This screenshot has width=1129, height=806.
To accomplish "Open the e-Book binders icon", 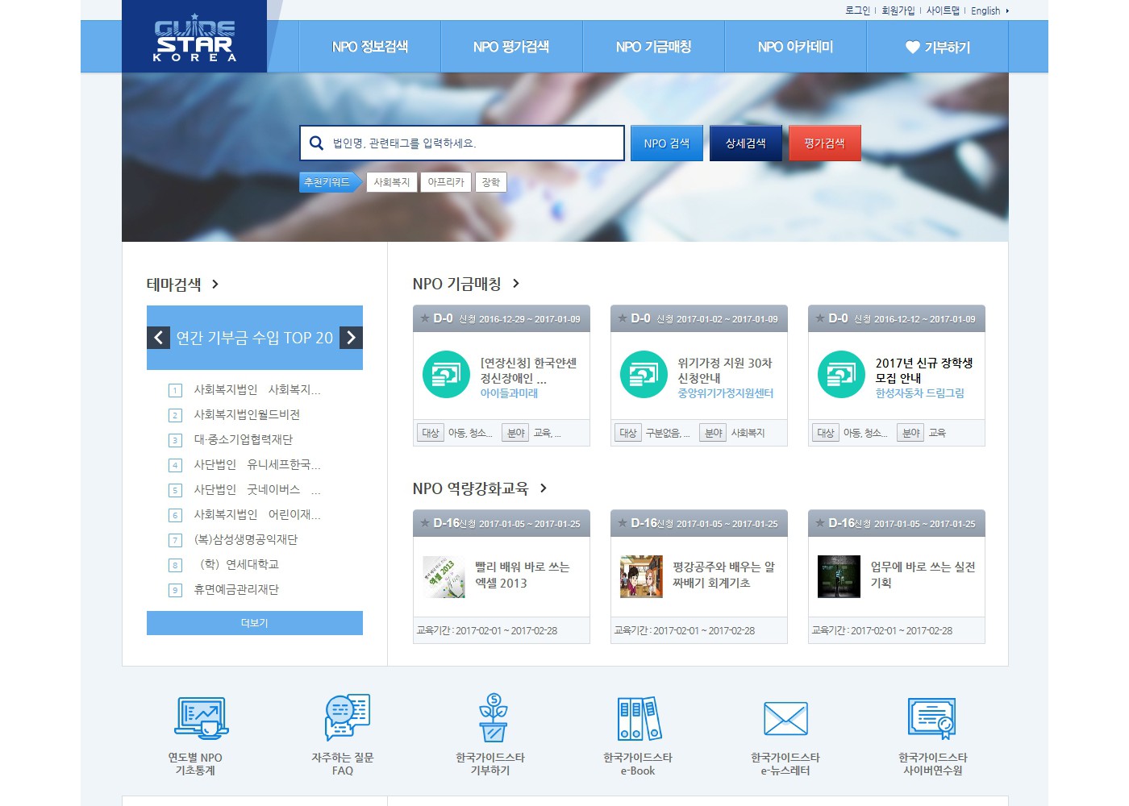I will [639, 718].
